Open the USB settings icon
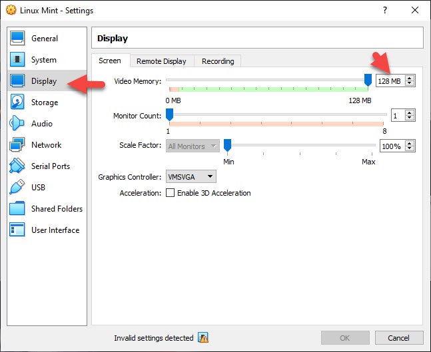 18,188
